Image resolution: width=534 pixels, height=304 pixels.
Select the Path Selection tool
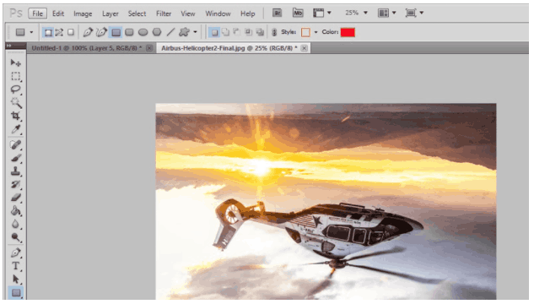point(16,280)
